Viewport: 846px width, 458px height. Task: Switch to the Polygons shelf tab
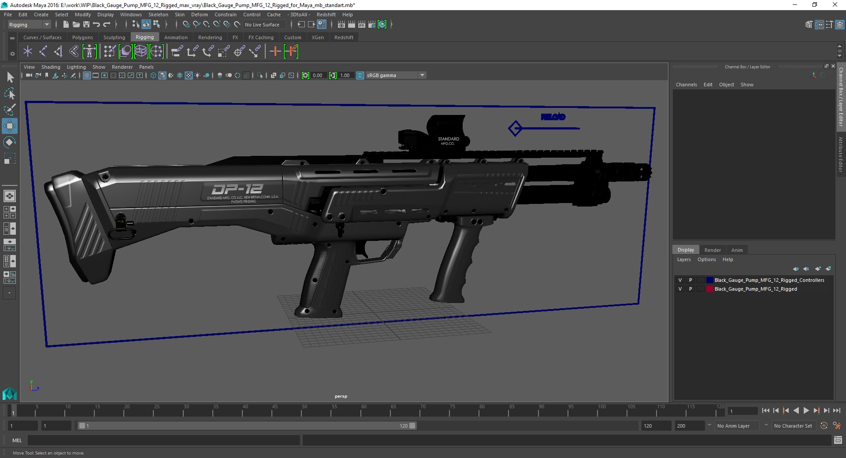[82, 37]
